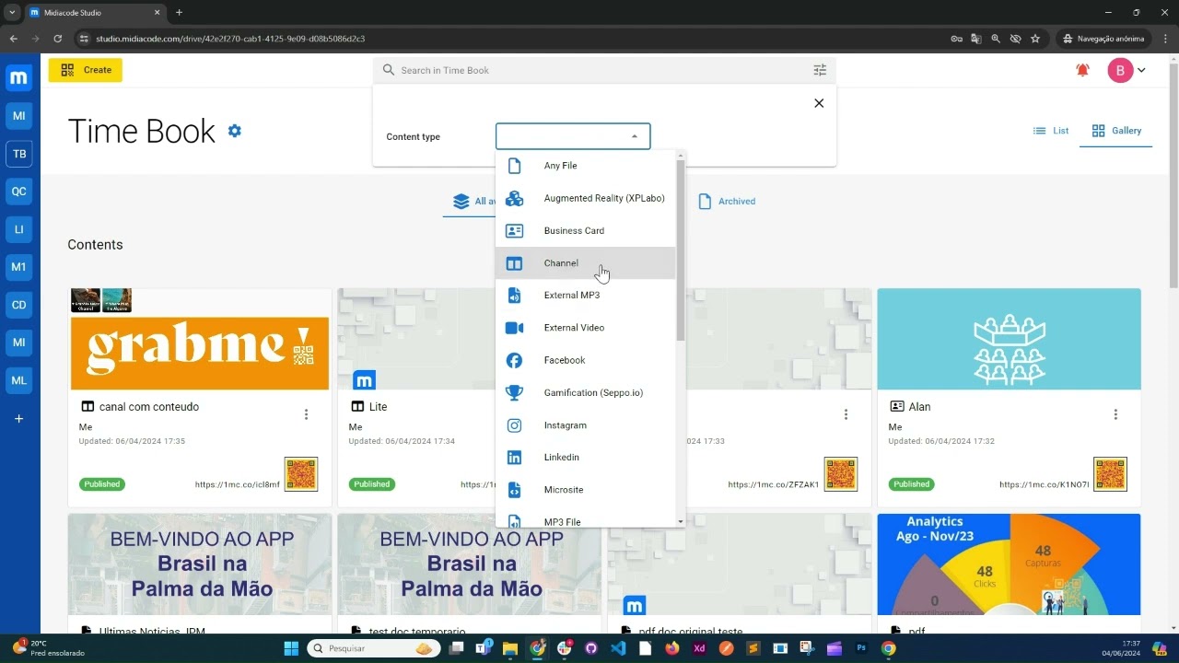This screenshot has width=1179, height=663.
Task: Open link https://1mc.co/K1NO7l
Action: [1045, 484]
